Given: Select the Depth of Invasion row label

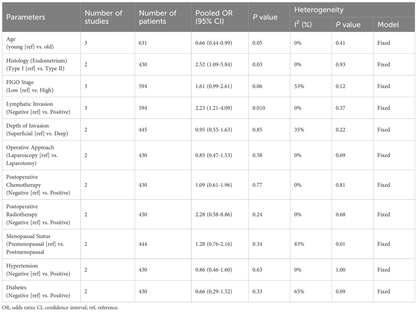Looking at the screenshot, I should tap(37, 130).
